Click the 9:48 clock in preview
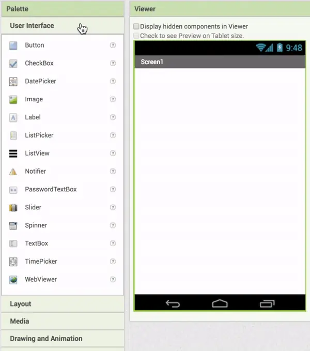The height and width of the screenshot is (351, 310). (294, 48)
